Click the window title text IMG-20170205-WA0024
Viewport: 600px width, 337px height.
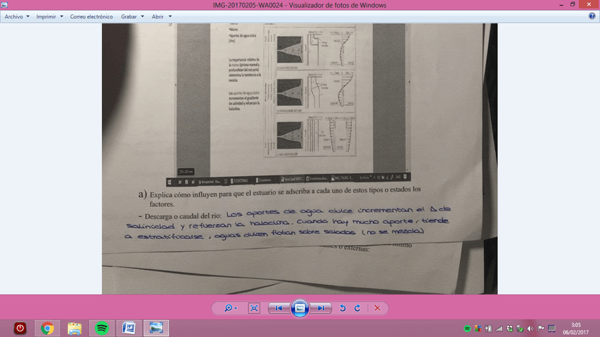tap(248, 5)
